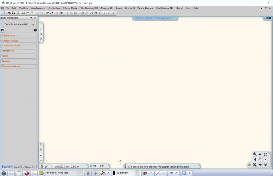Open the dropdown arrow next to eraser icon
The width and height of the screenshot is (273, 176).
[x=151, y=173]
